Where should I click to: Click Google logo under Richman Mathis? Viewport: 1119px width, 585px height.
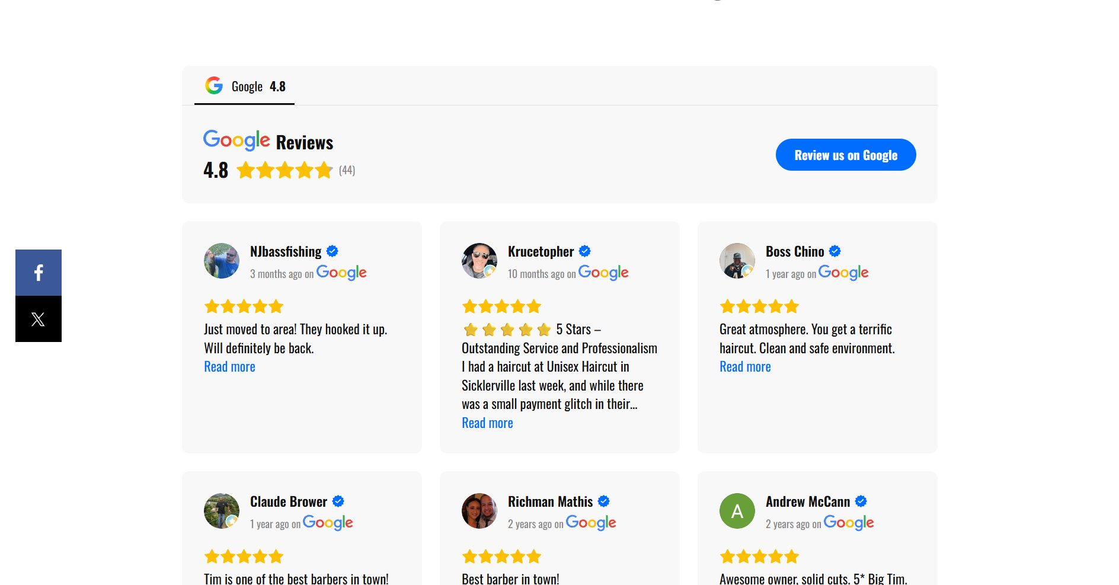pos(591,523)
